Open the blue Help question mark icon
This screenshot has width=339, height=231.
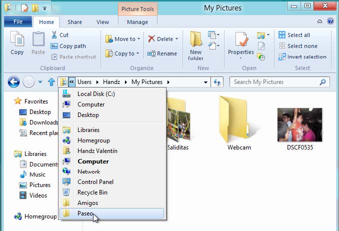coord(330,22)
